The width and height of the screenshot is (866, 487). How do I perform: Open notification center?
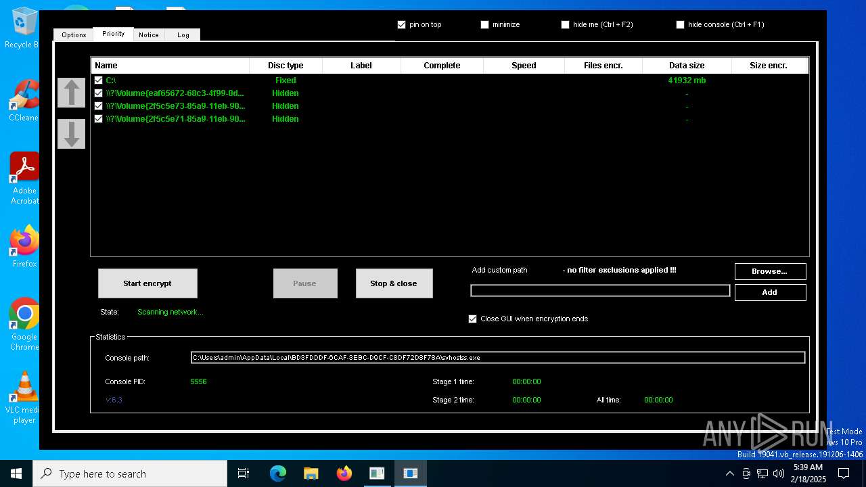(844, 473)
